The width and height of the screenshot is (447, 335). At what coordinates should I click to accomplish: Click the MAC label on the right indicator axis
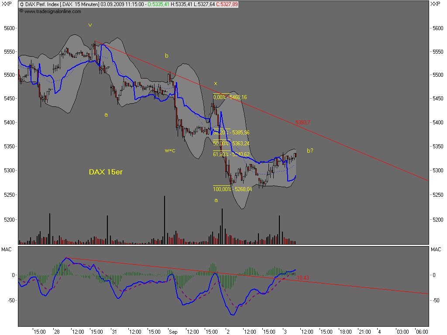(x=436, y=250)
